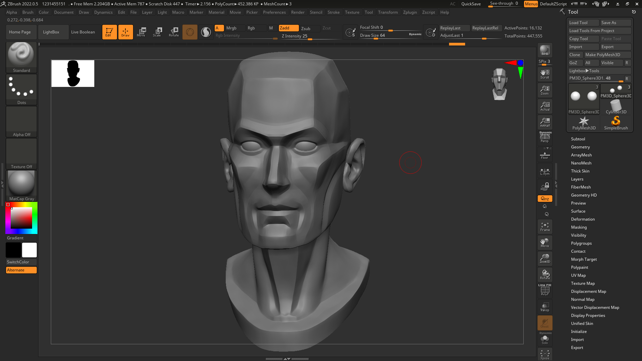Toggle the Persp perspective button
Image resolution: width=642 pixels, height=361 pixels.
tap(545, 137)
